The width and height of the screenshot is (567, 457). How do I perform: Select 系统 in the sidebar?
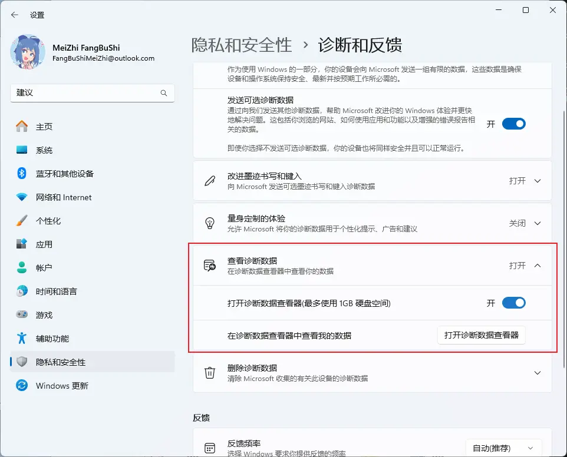pyautogui.click(x=44, y=150)
